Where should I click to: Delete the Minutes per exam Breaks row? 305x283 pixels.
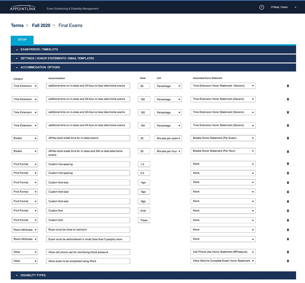coord(288,138)
